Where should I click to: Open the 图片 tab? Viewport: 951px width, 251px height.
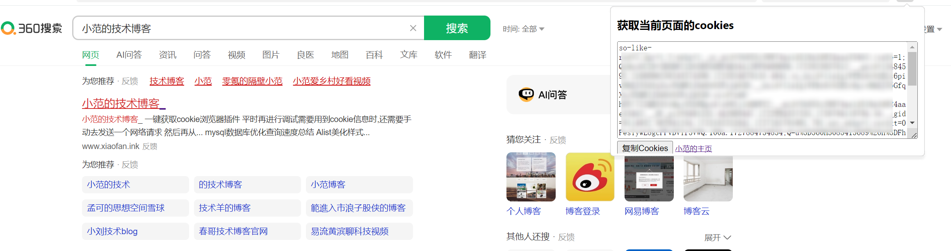[271, 55]
